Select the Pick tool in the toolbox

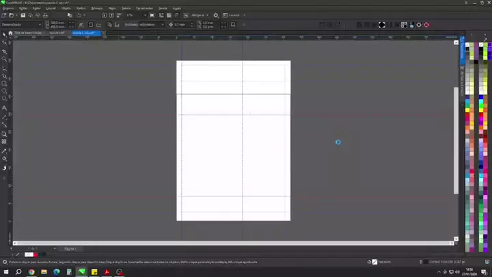[5, 34]
